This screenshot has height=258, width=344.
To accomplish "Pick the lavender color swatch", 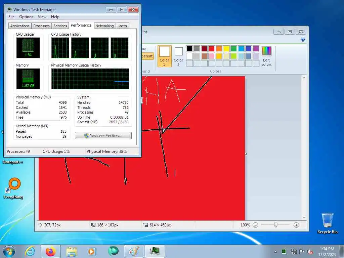I will [256, 56].
